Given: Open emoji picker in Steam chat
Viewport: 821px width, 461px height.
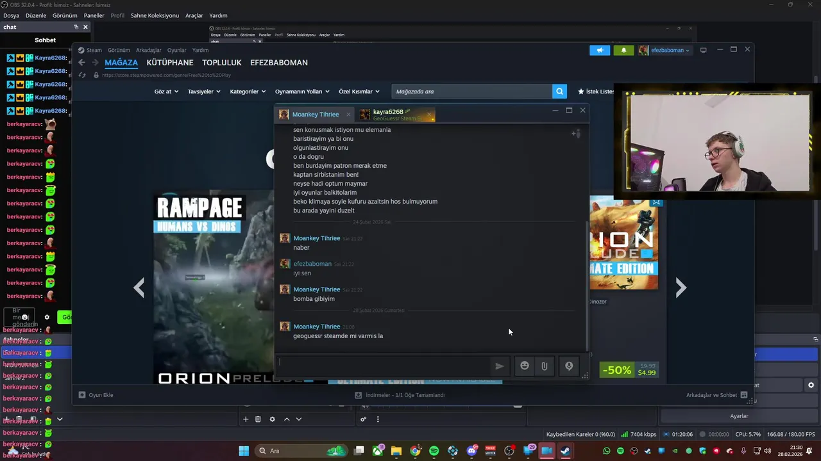Looking at the screenshot, I should tap(525, 366).
